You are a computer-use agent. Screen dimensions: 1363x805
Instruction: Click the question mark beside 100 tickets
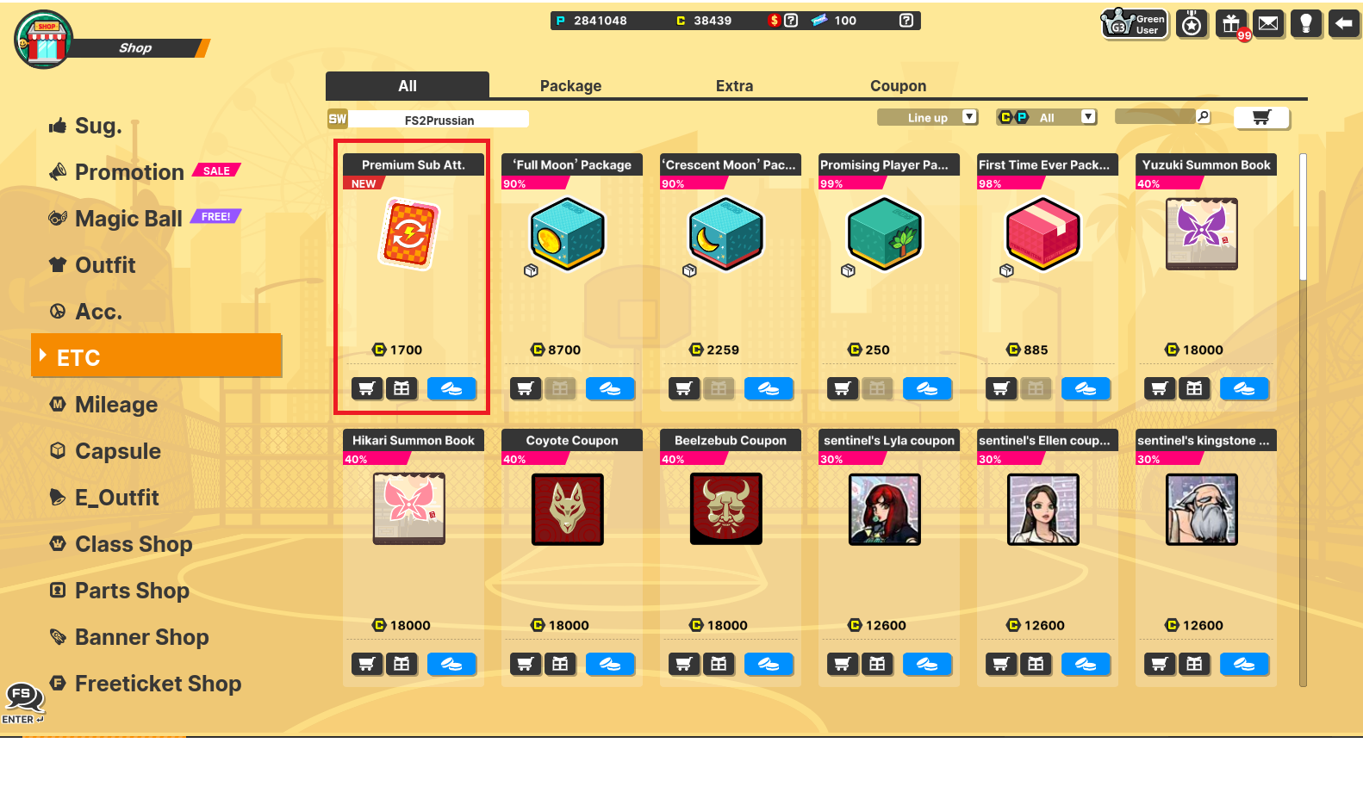tap(906, 20)
